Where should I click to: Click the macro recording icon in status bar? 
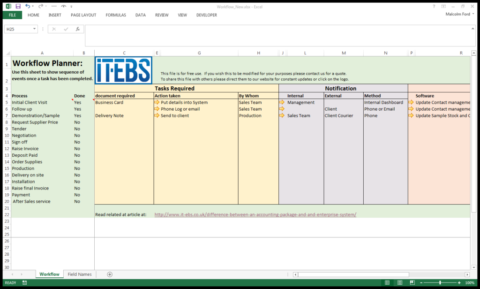[24, 282]
